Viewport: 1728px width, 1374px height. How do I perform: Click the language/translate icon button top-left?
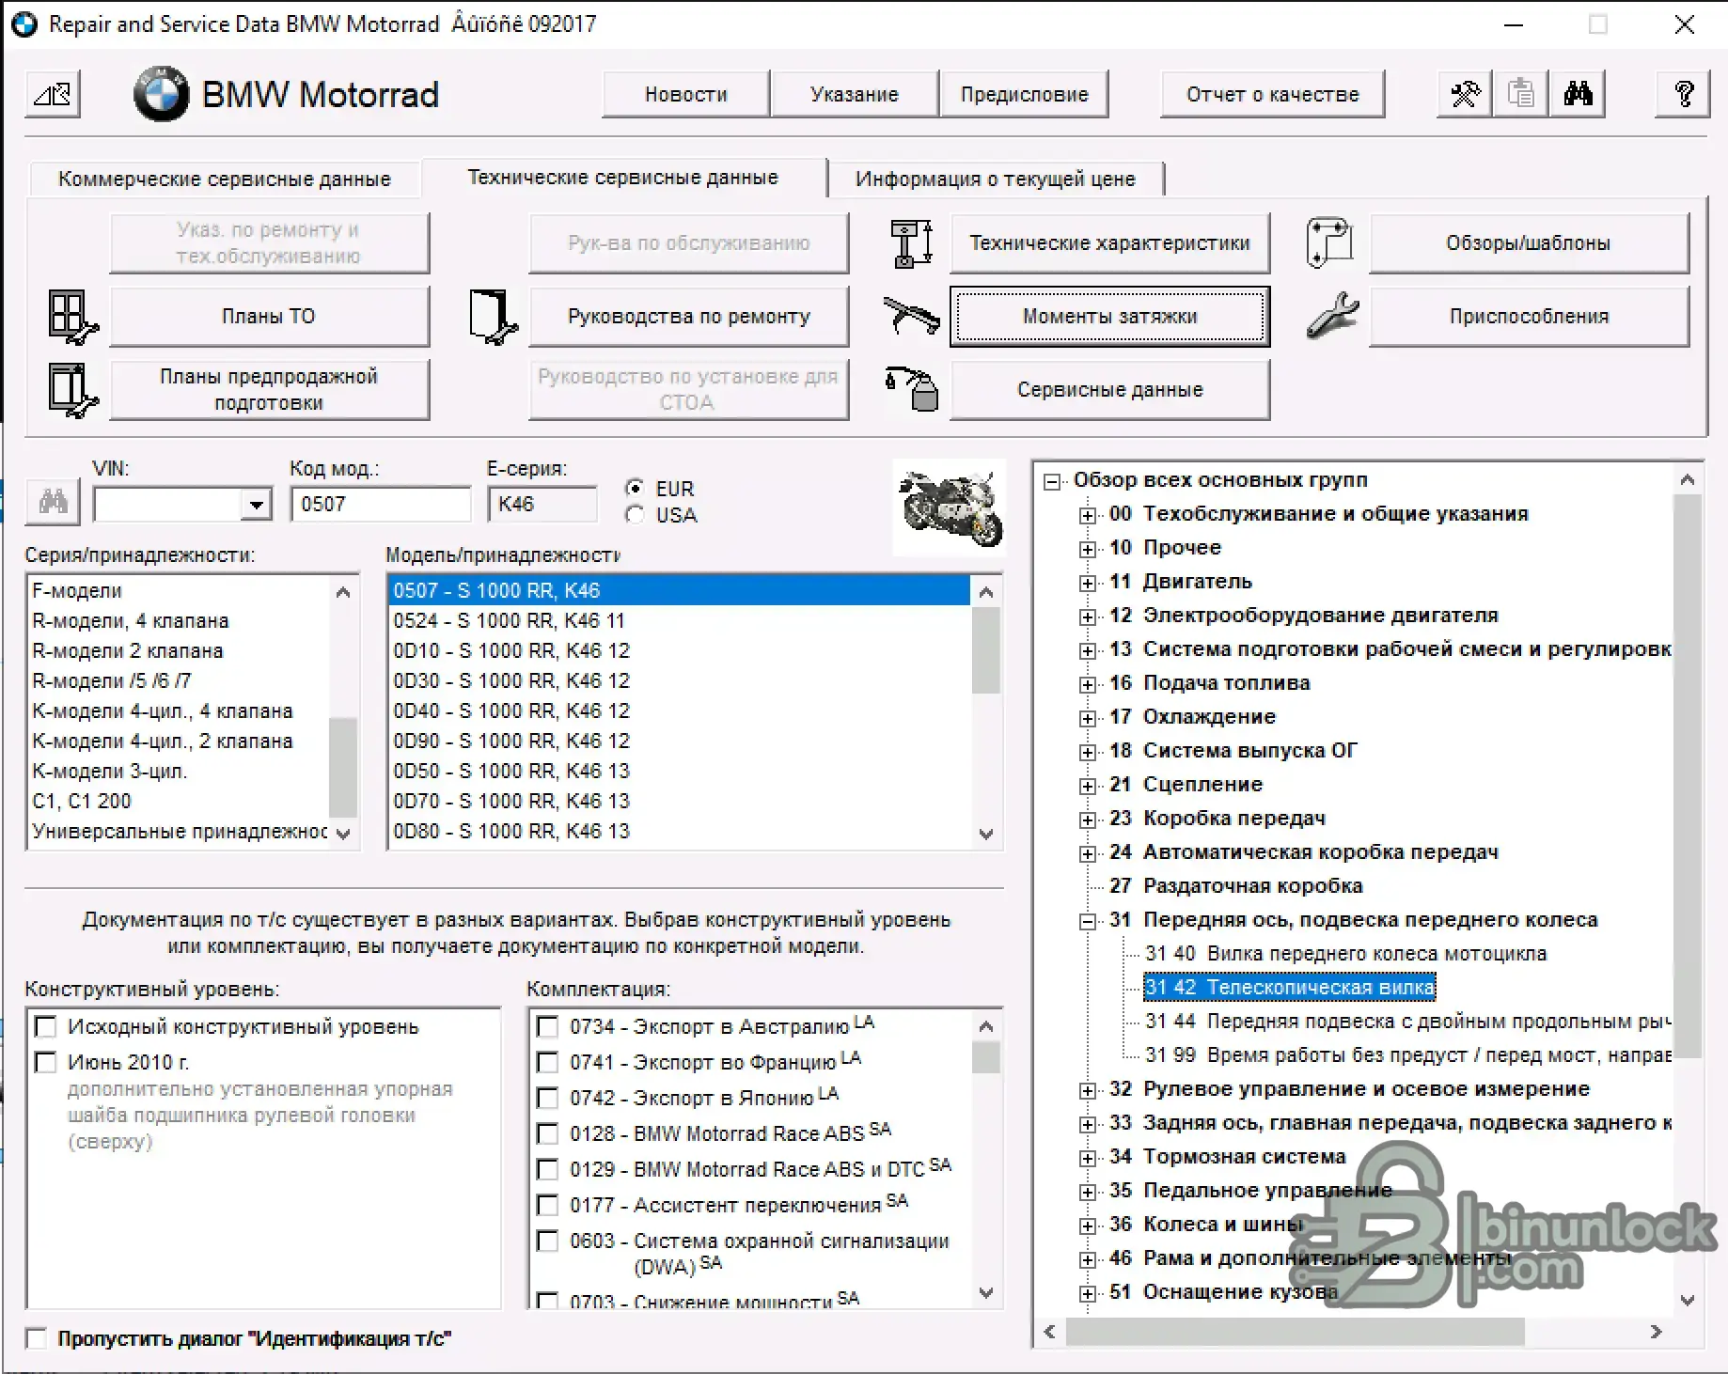(x=53, y=94)
